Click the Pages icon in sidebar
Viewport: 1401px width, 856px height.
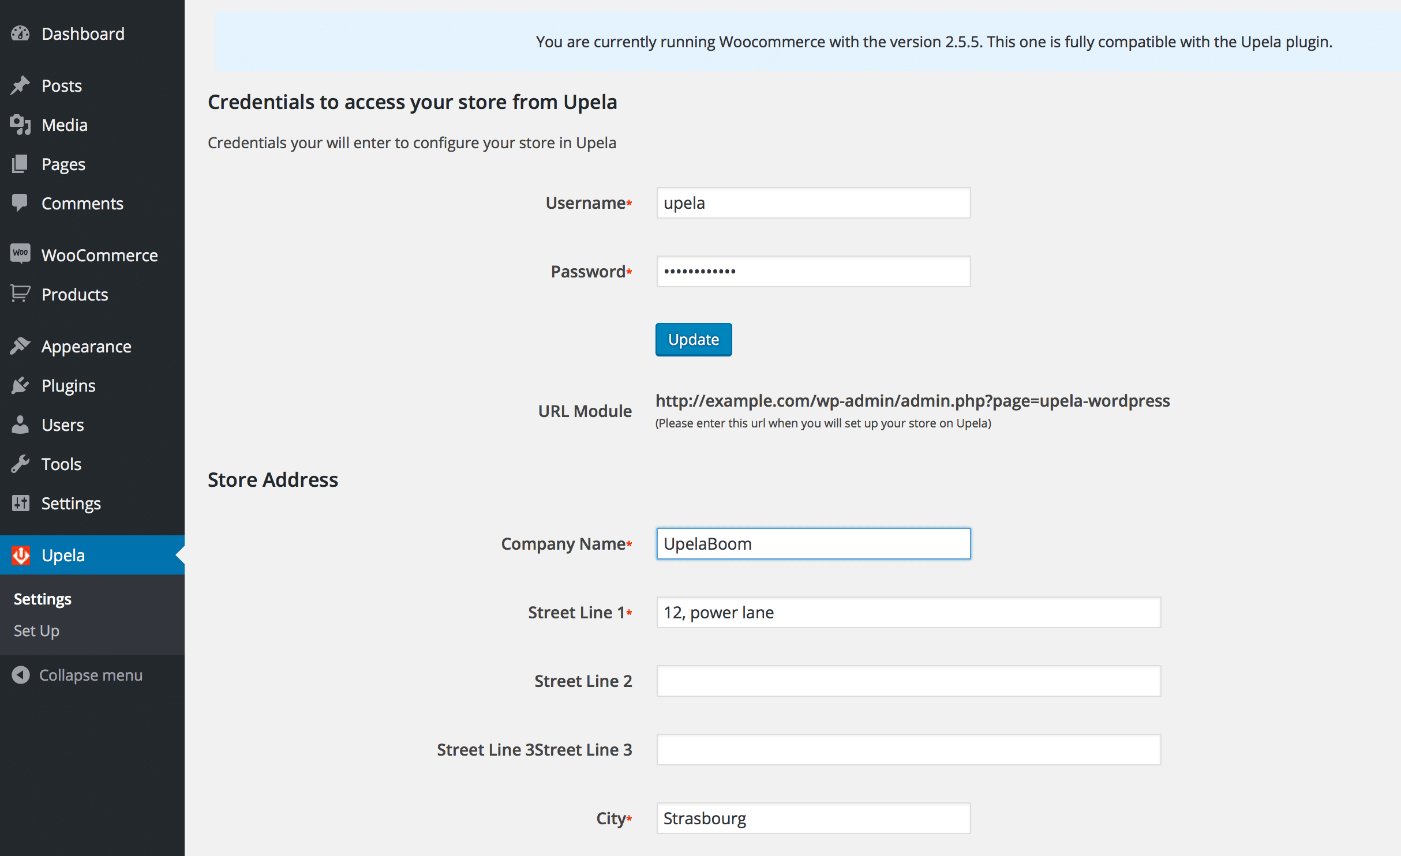tap(20, 164)
